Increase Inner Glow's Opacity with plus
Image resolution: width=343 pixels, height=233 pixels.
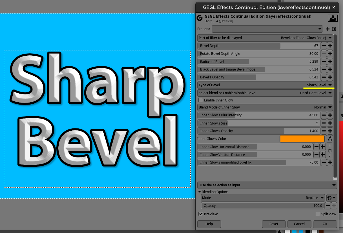pyautogui.click(x=330, y=131)
